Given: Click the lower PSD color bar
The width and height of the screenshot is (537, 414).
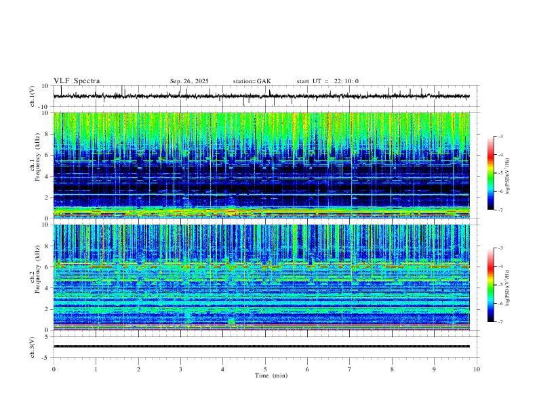Looking at the screenshot, I should (491, 285).
